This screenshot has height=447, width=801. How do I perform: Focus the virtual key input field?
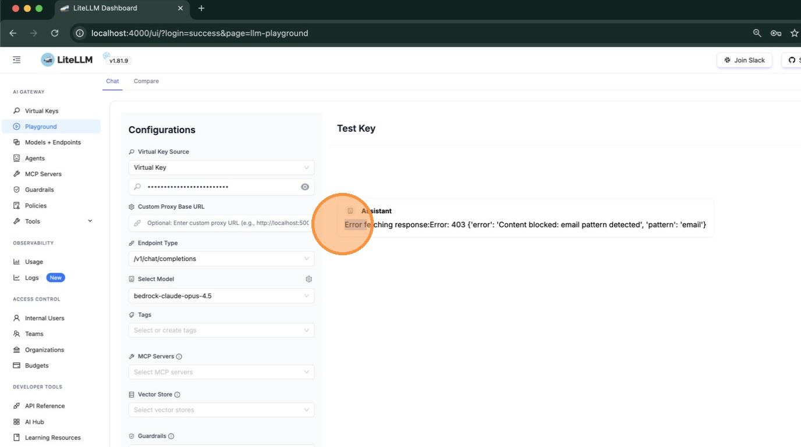tap(221, 187)
